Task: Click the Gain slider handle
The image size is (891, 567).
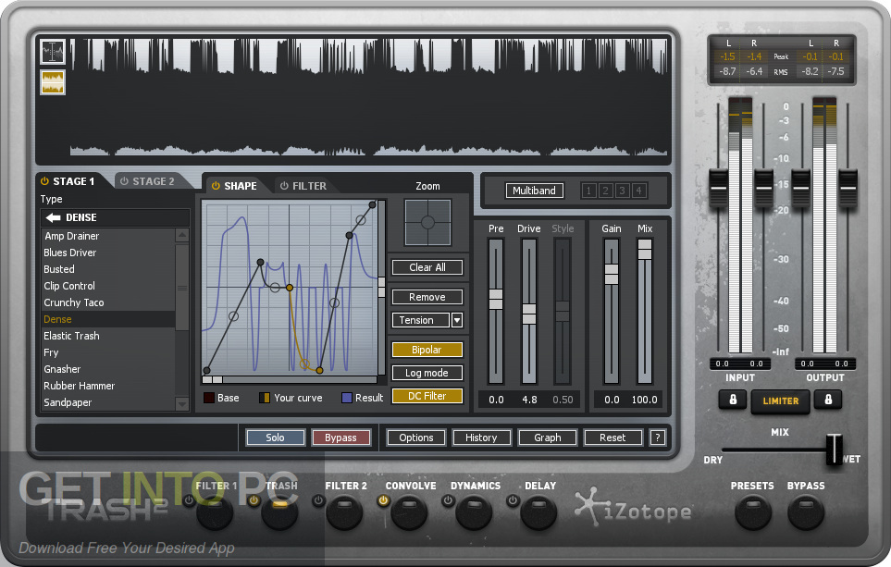Action: 612,275
